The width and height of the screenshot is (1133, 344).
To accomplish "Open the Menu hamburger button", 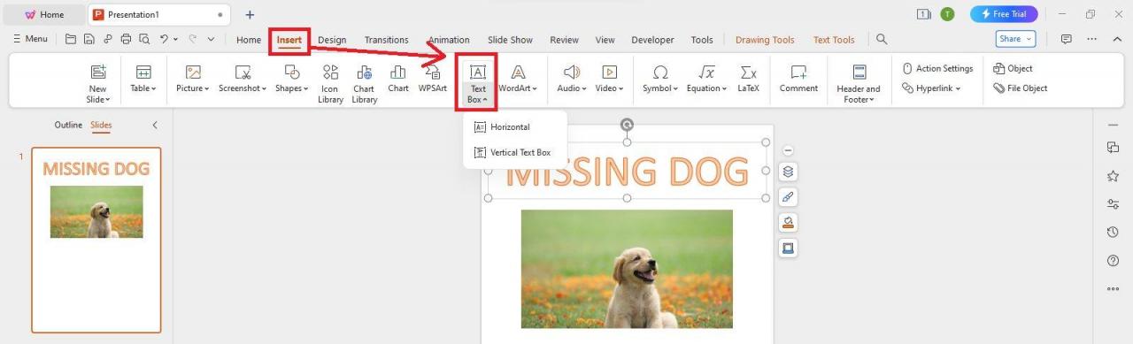I will click(30, 39).
